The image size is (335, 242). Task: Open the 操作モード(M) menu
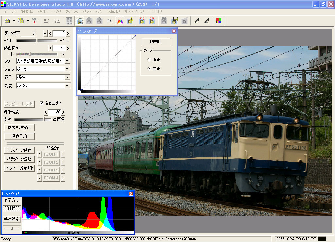pos(49,11)
